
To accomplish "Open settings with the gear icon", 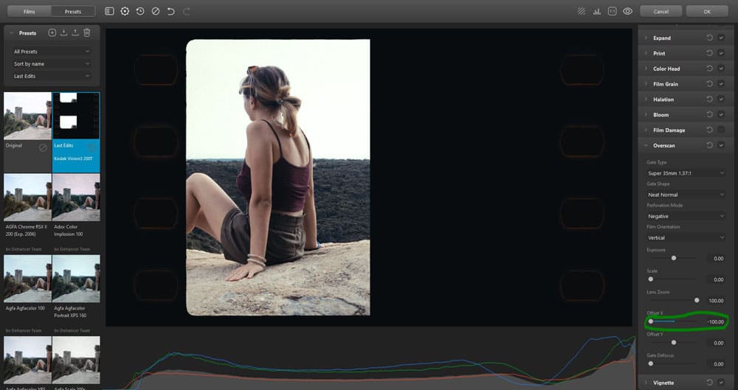I will click(125, 11).
